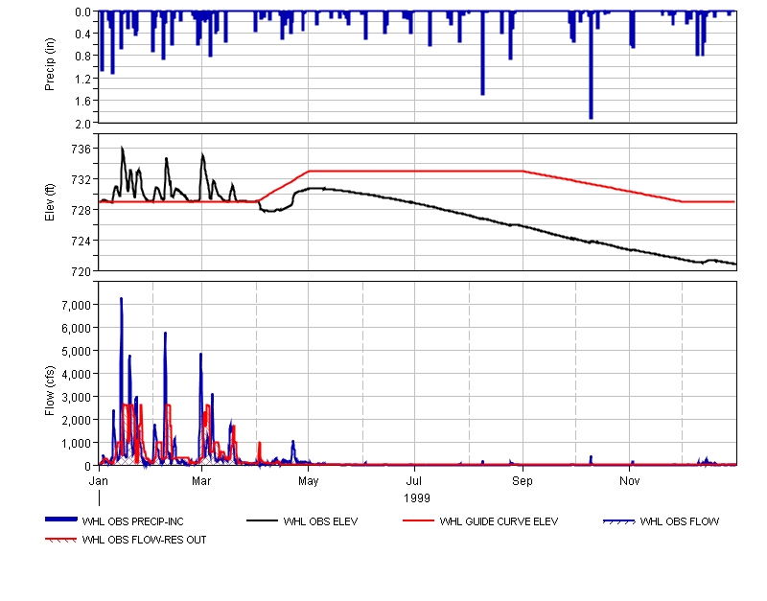Image resolution: width=767 pixels, height=601 pixels.
Task: Click the 728 elevation axis value
Action: 81,210
